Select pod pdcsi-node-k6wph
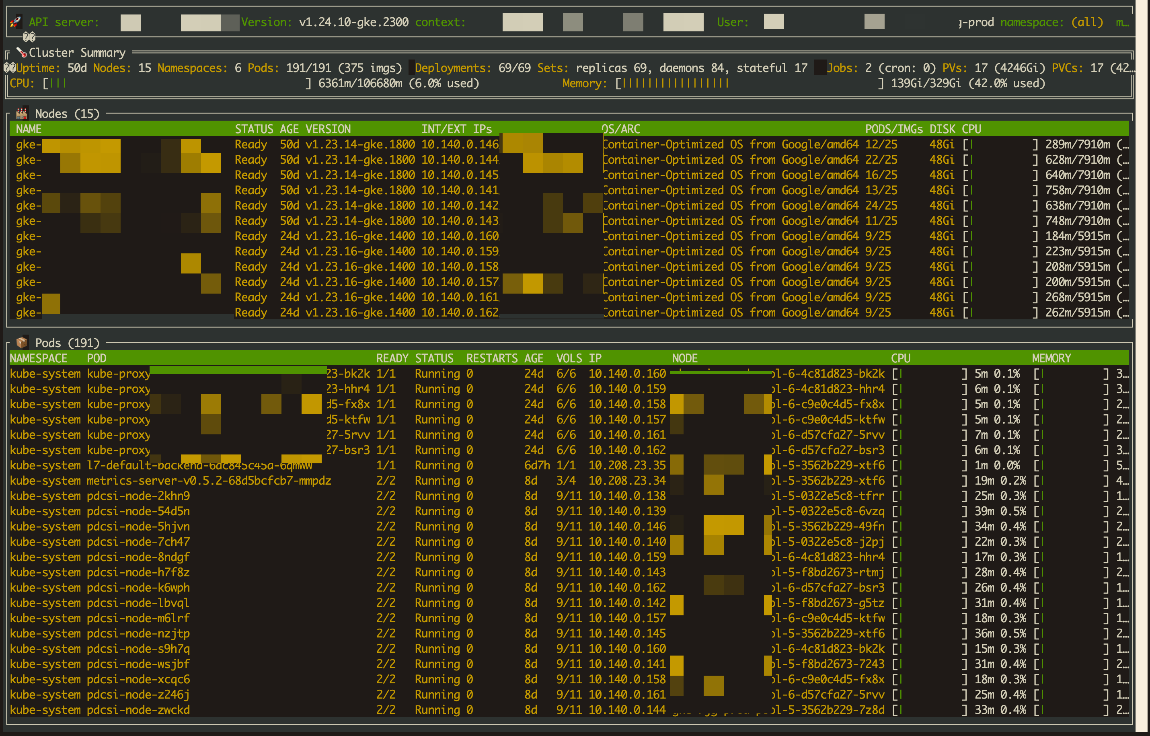This screenshot has width=1150, height=736. pyautogui.click(x=138, y=587)
